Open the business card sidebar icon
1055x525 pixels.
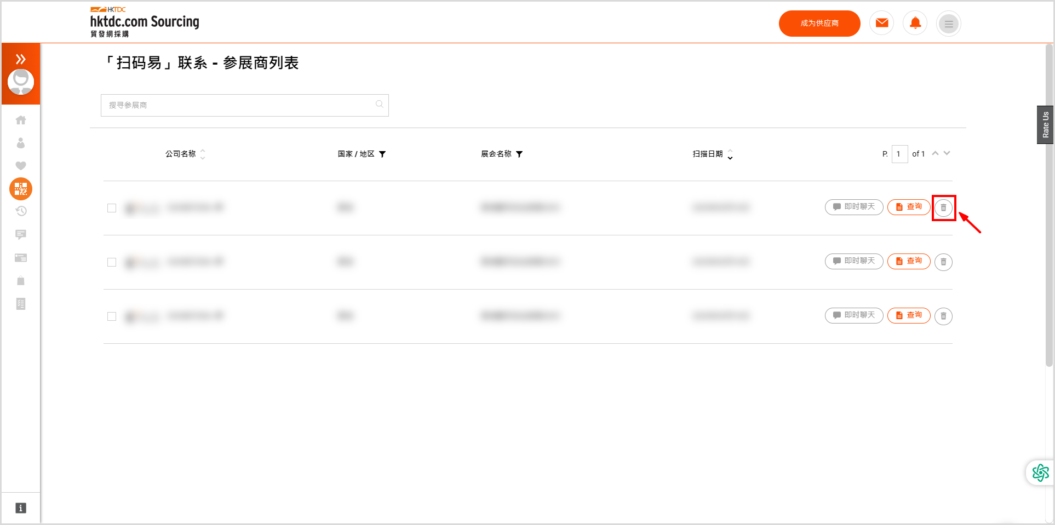tap(21, 258)
